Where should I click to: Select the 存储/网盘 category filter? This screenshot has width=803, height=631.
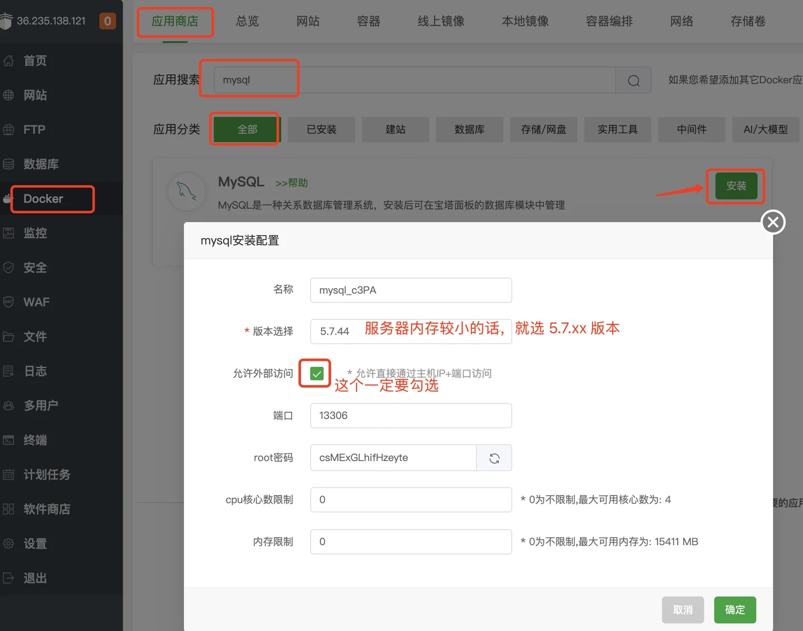click(x=544, y=129)
